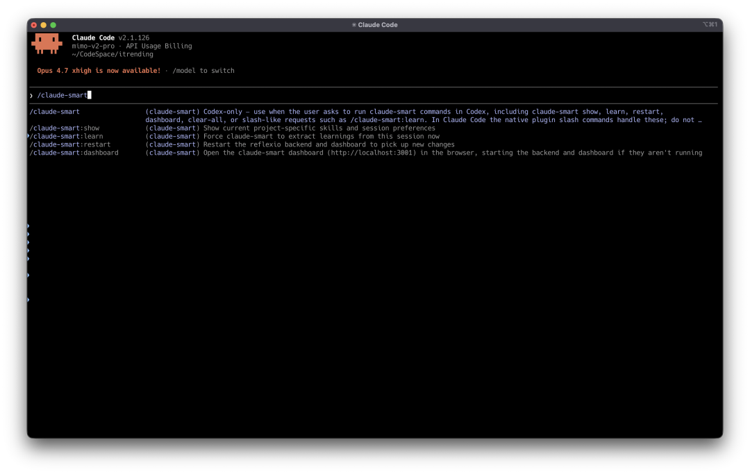Minimize the terminal with yellow button
This screenshot has width=750, height=474.
click(44, 25)
